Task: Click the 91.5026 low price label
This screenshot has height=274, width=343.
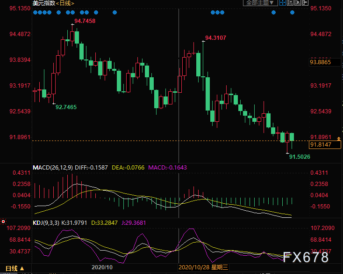Action: point(300,156)
